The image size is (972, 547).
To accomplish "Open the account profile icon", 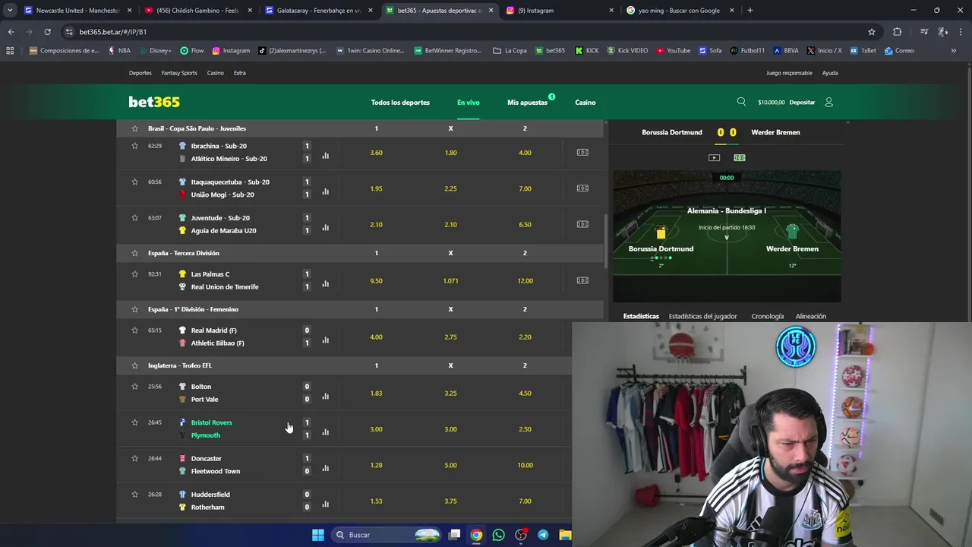I will pyautogui.click(x=828, y=102).
